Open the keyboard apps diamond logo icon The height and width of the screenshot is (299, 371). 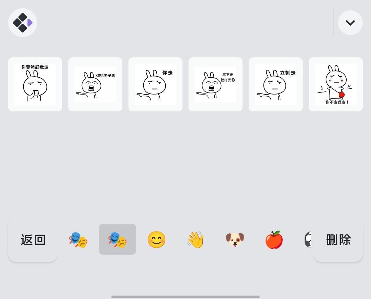(22, 23)
